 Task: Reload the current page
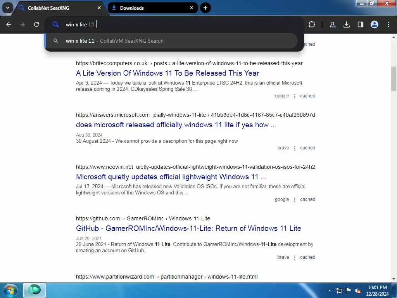(36, 24)
